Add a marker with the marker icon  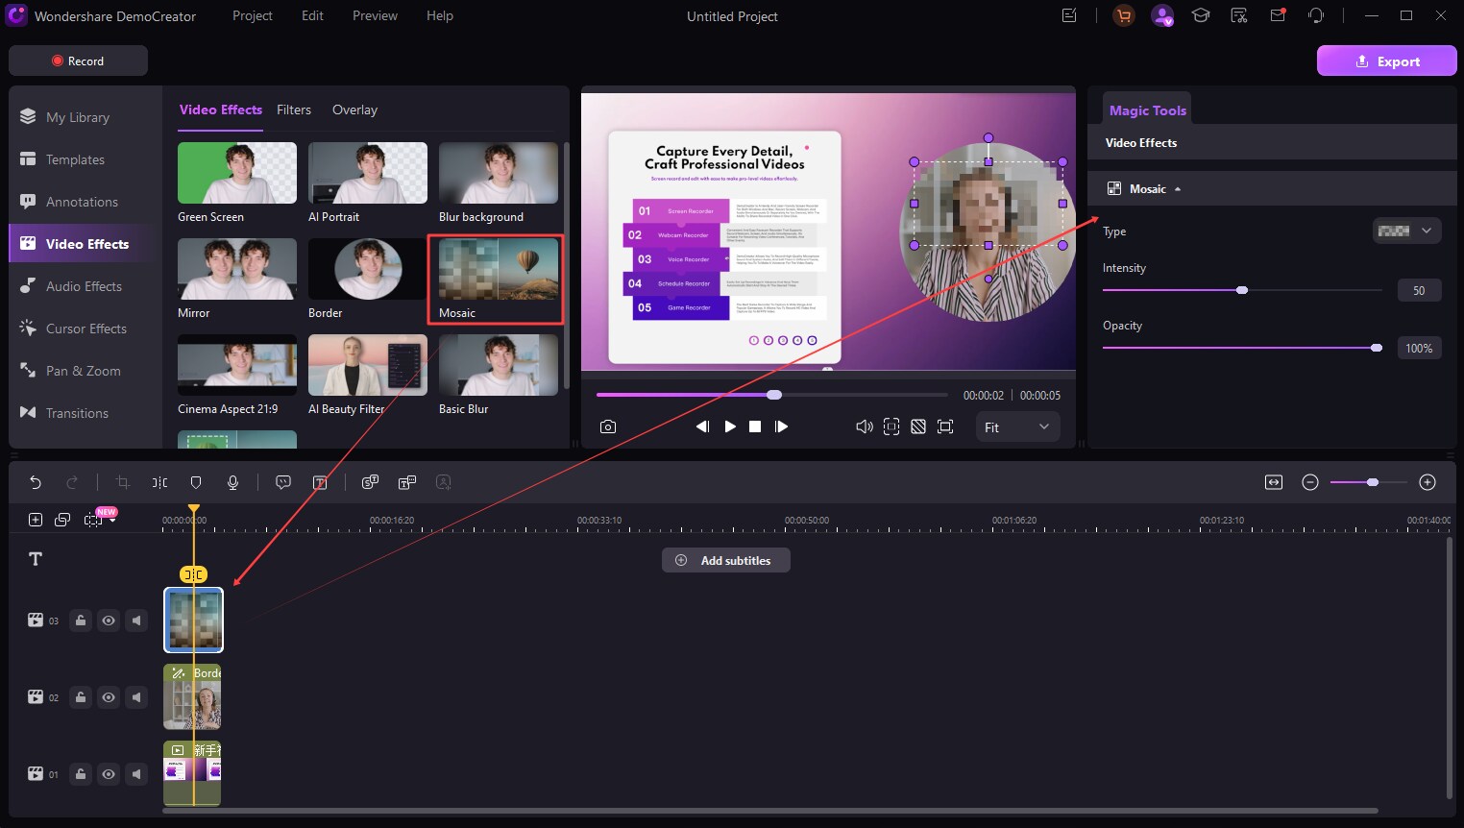click(196, 482)
